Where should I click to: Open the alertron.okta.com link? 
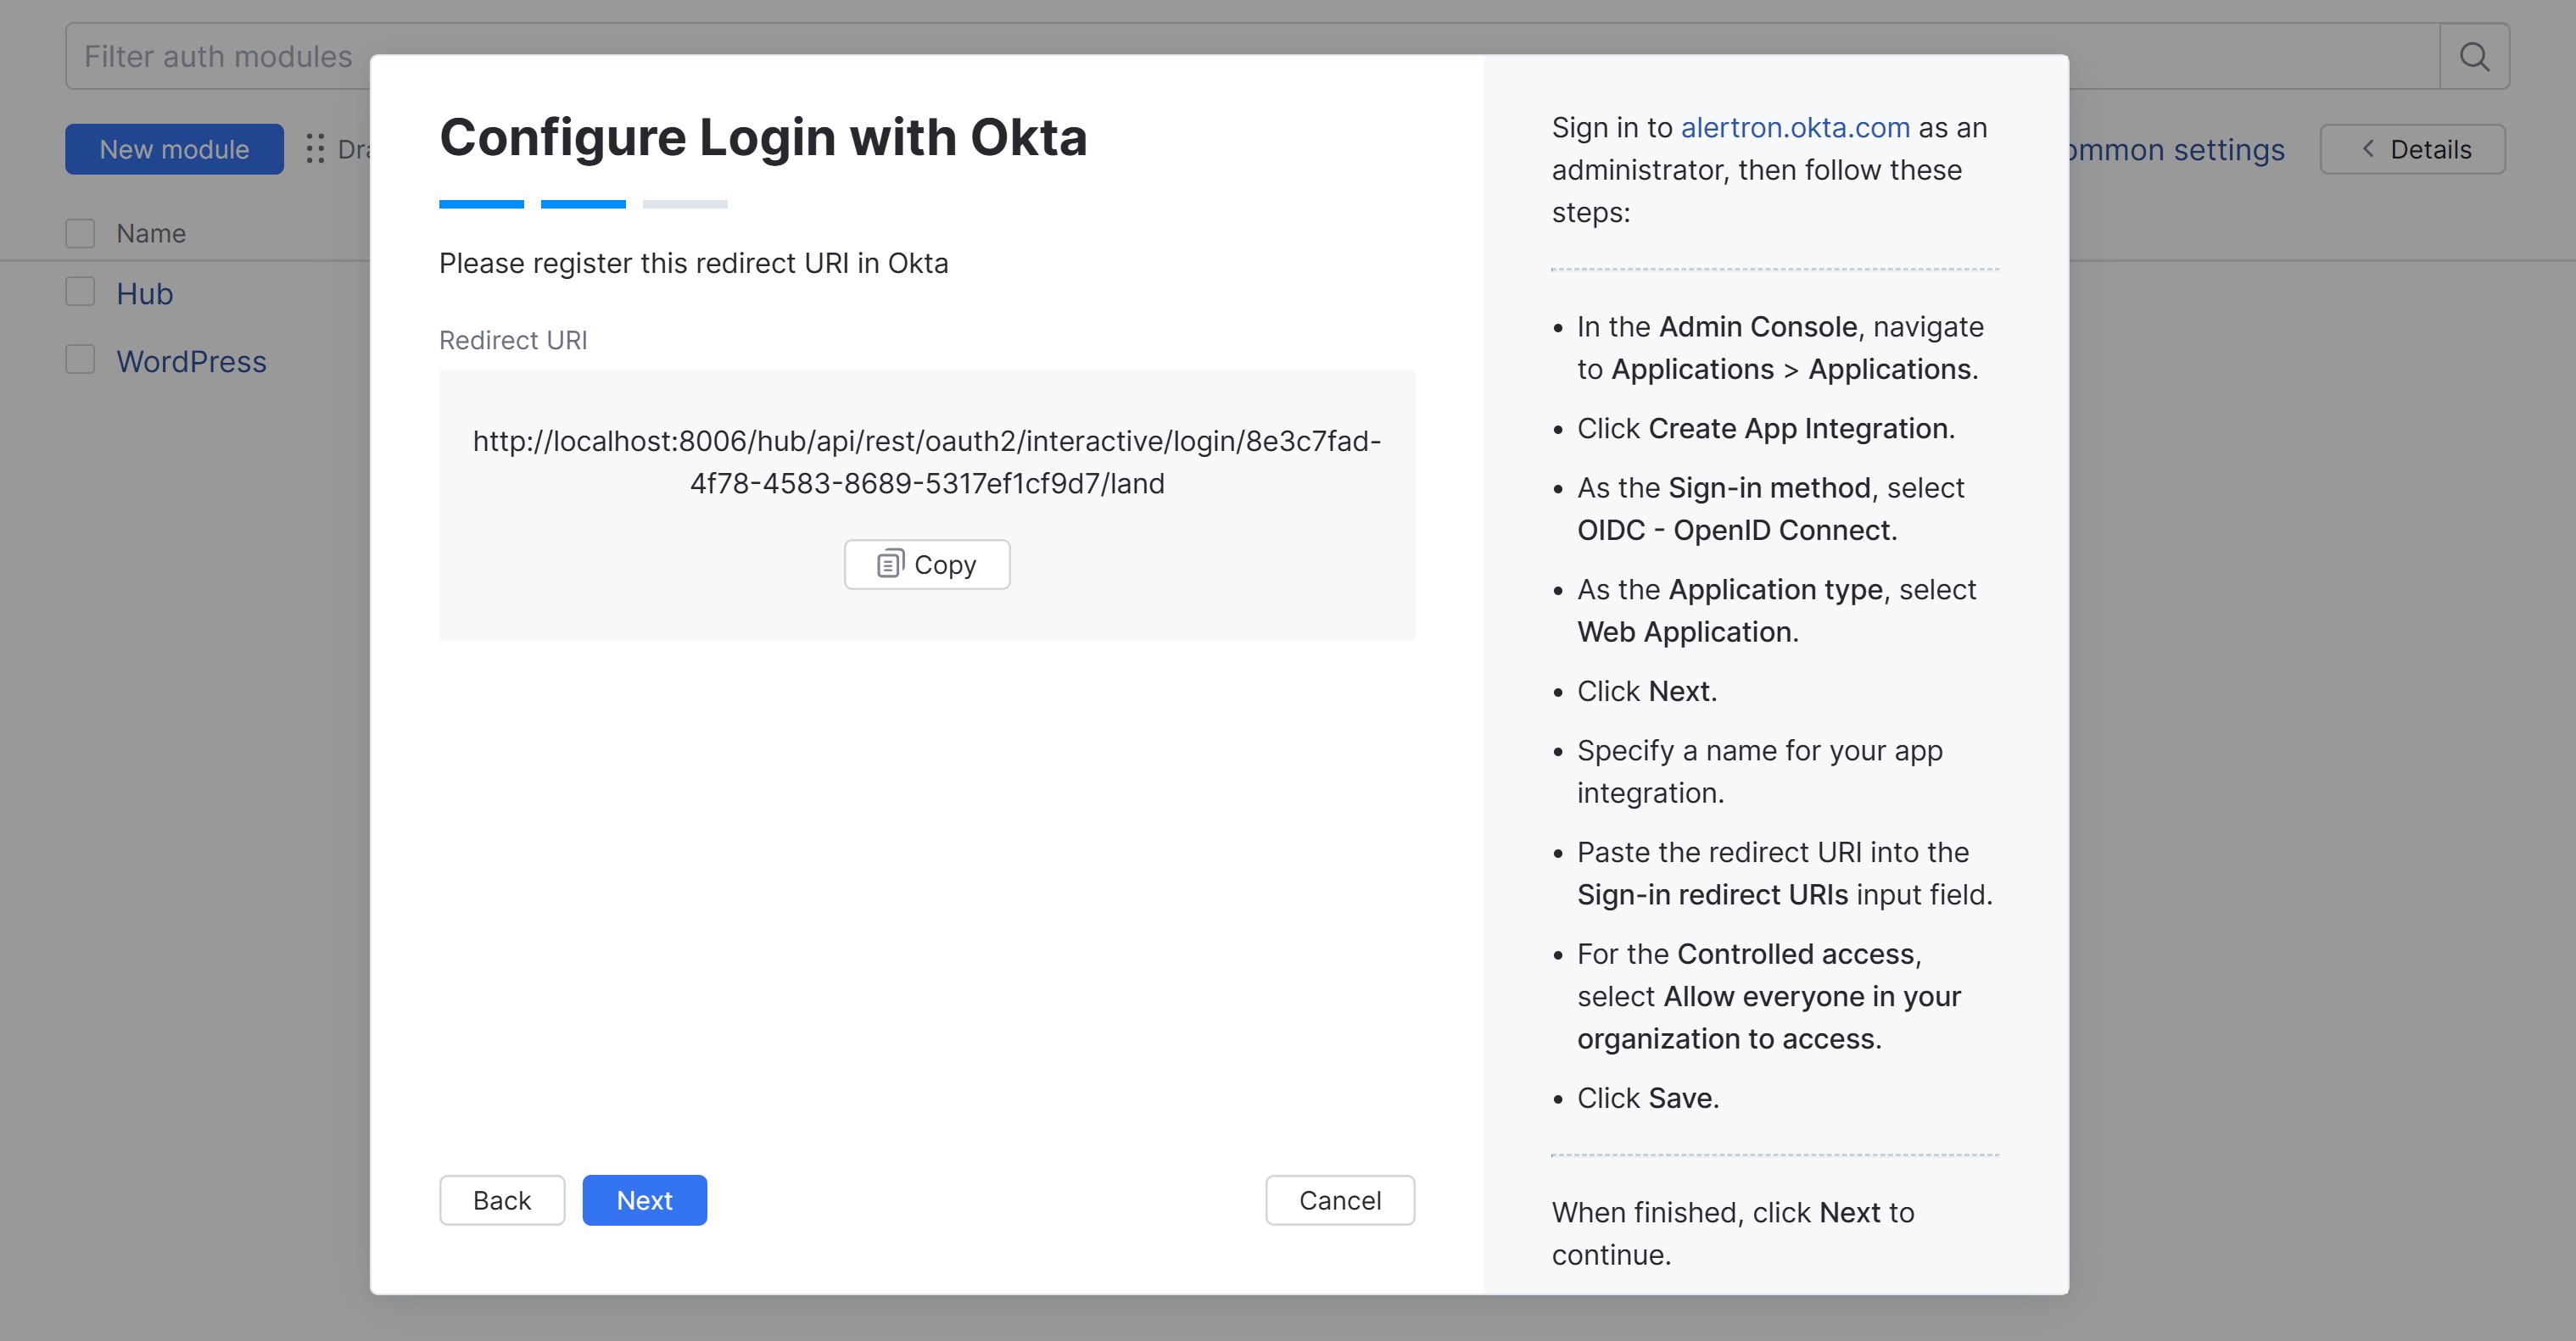click(x=1794, y=128)
